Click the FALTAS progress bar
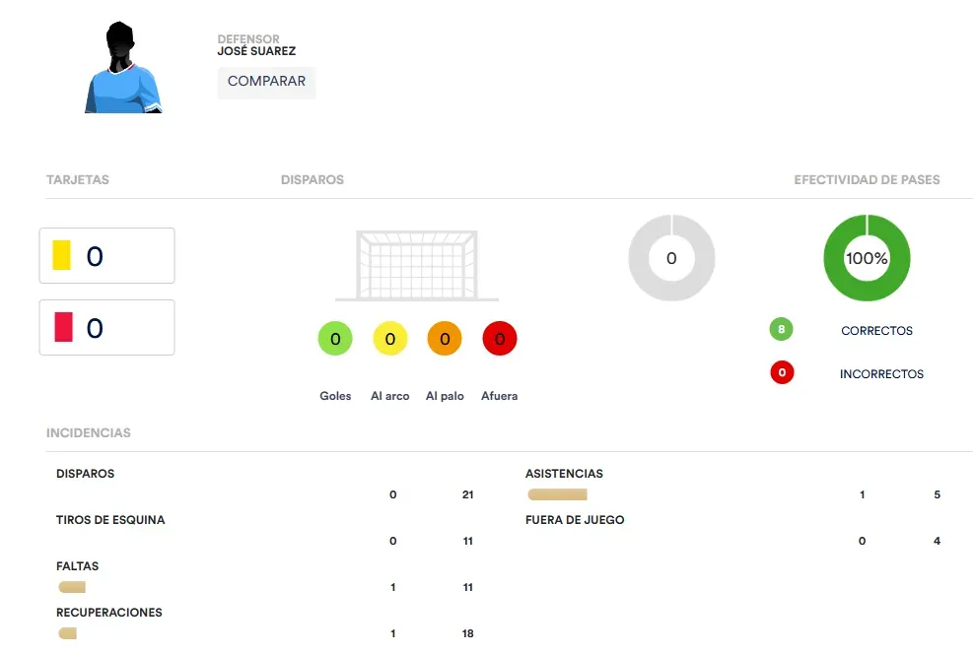This screenshot has height=654, width=973. coord(72,587)
